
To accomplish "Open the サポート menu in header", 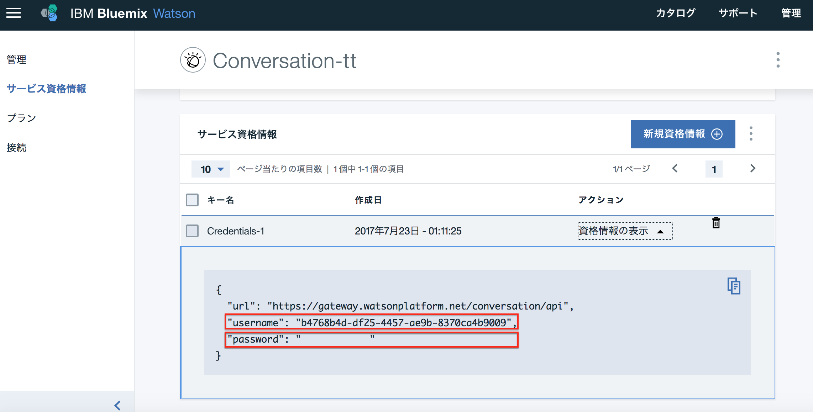I will coord(738,13).
